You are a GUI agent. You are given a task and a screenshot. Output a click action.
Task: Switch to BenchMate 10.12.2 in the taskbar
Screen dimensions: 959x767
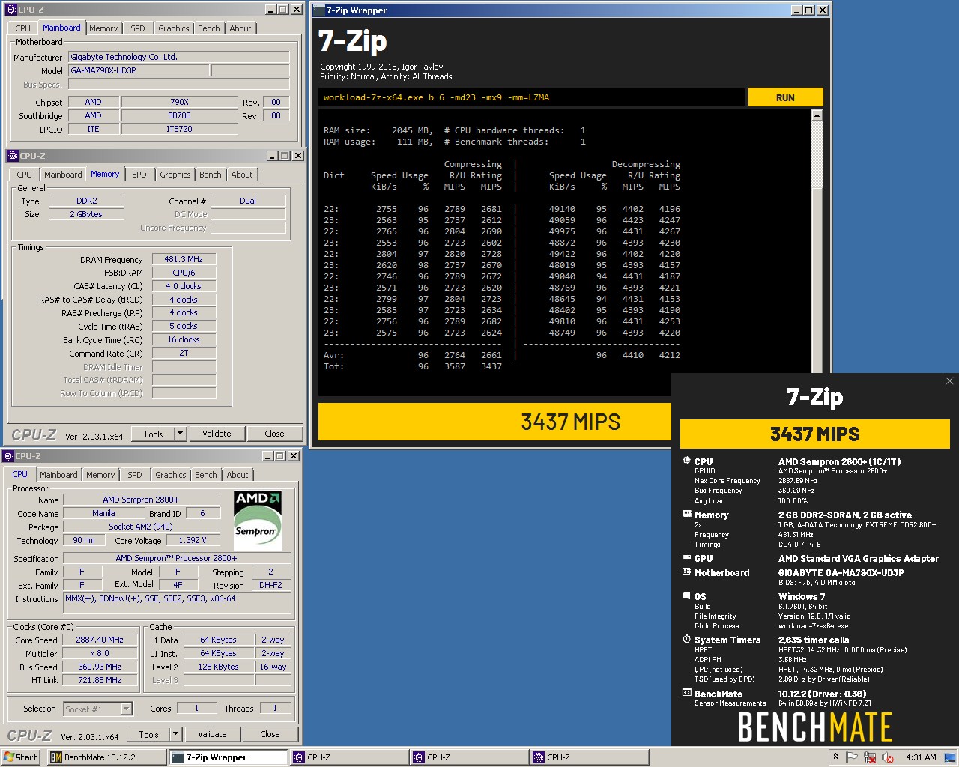click(106, 757)
